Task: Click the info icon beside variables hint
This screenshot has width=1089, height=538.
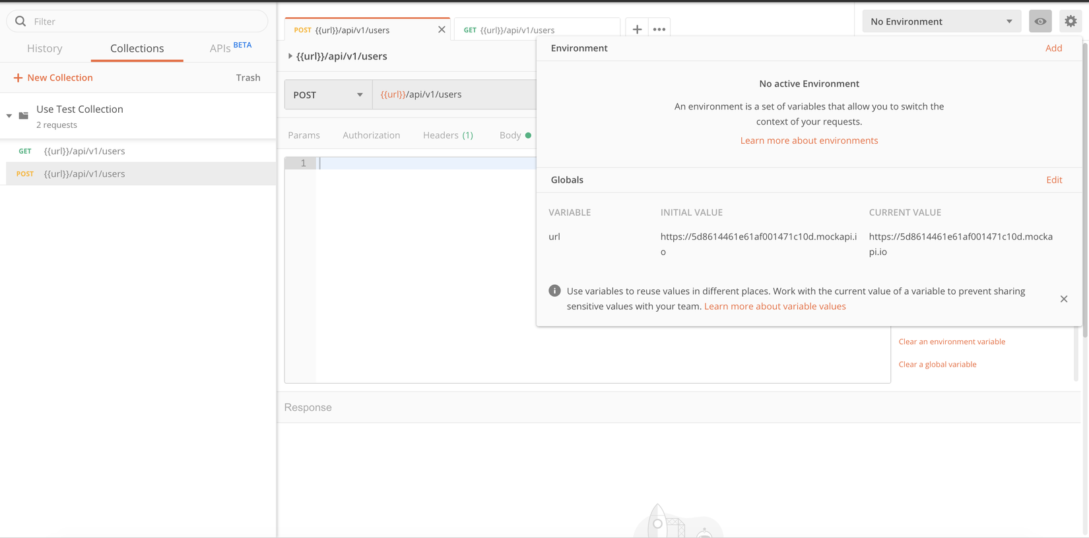Action: pyautogui.click(x=554, y=291)
